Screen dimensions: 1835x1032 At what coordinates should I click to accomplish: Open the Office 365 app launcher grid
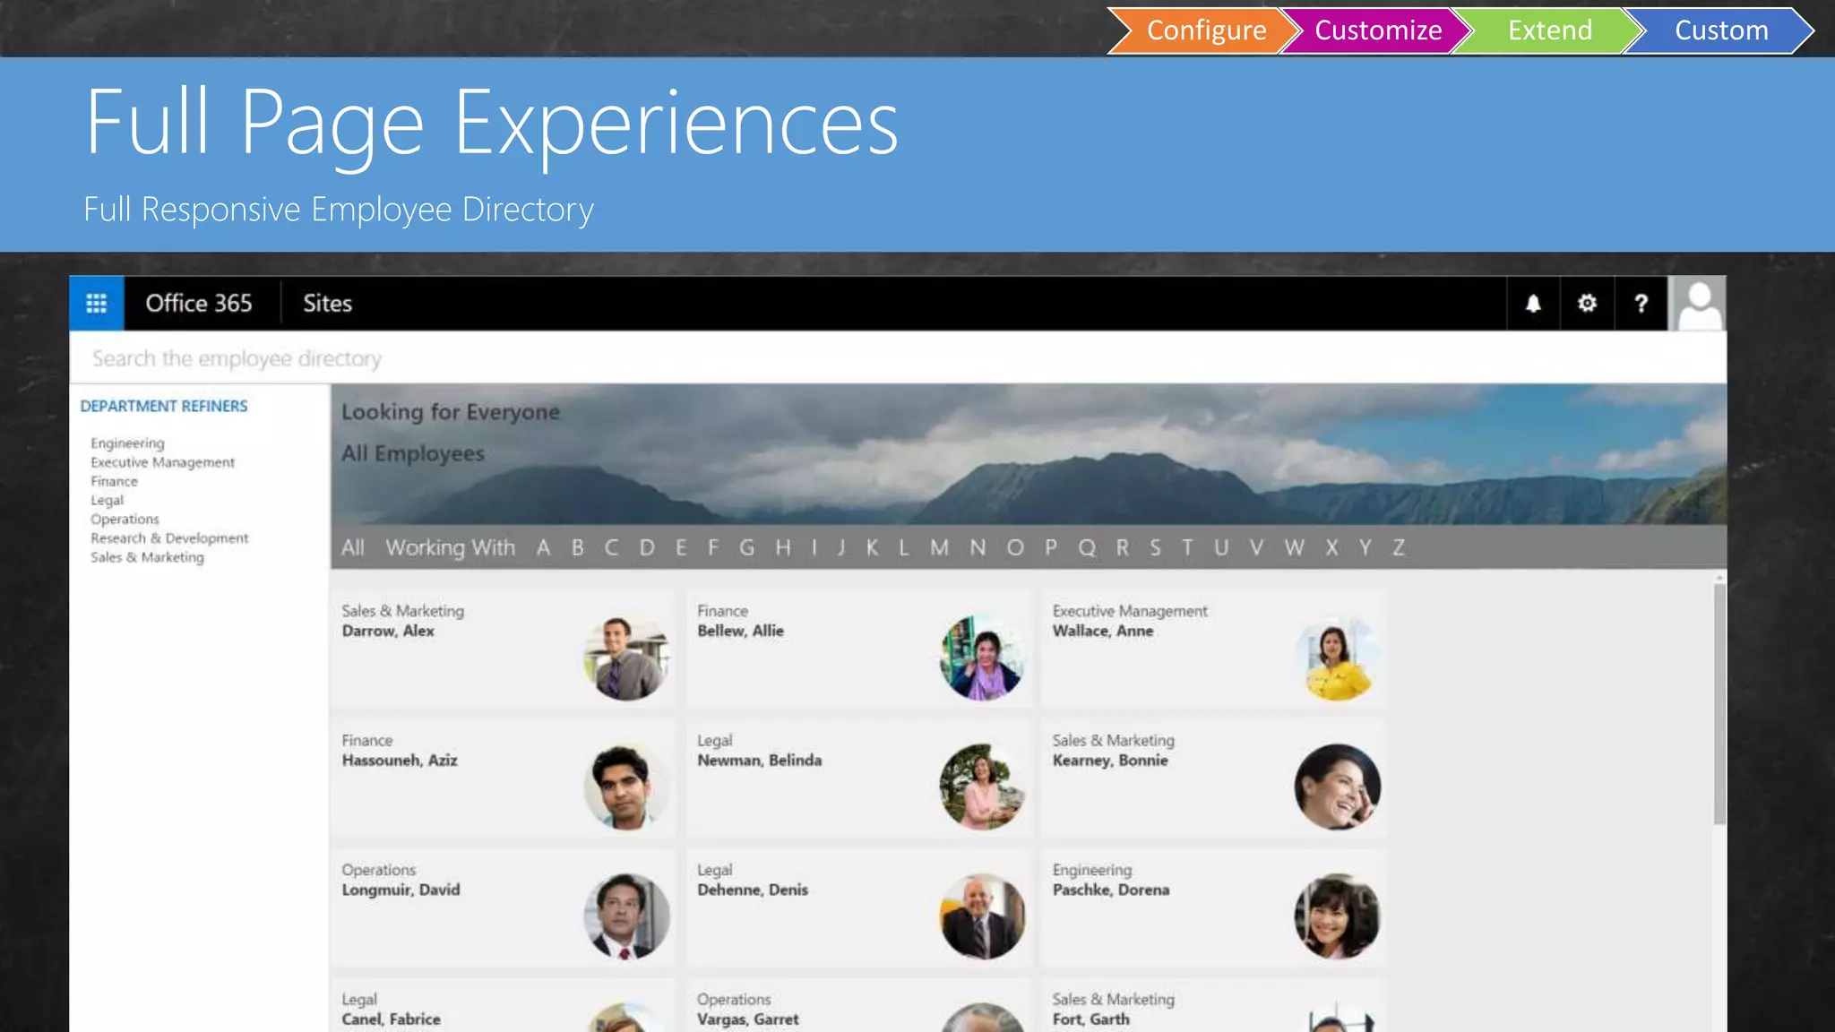tap(97, 304)
